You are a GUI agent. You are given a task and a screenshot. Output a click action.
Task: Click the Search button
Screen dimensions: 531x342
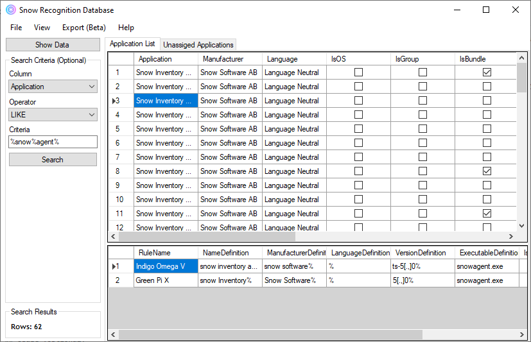pos(53,160)
